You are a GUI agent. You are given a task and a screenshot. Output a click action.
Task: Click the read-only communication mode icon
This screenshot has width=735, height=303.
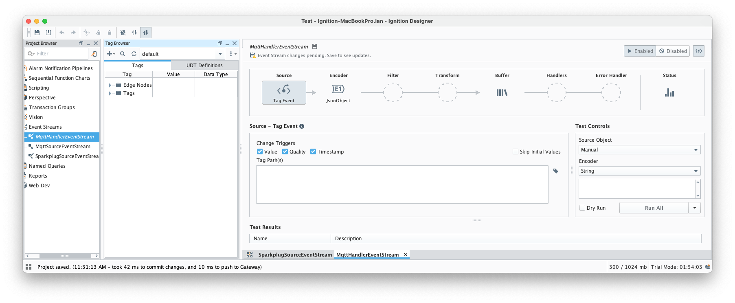[134, 33]
